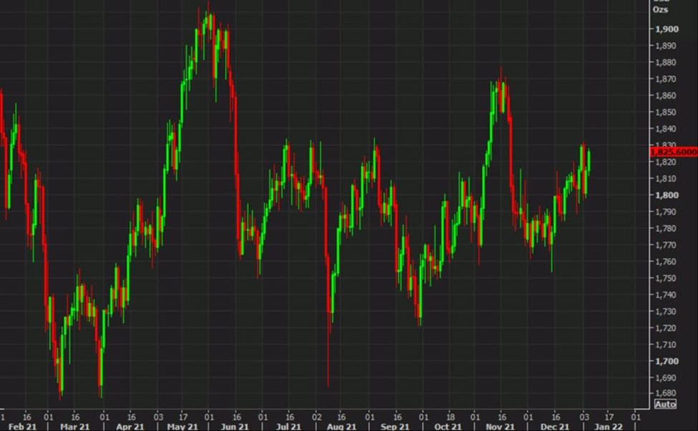This screenshot has width=698, height=431.
Task: Click the Jun 21 month label
Action: 235,427
